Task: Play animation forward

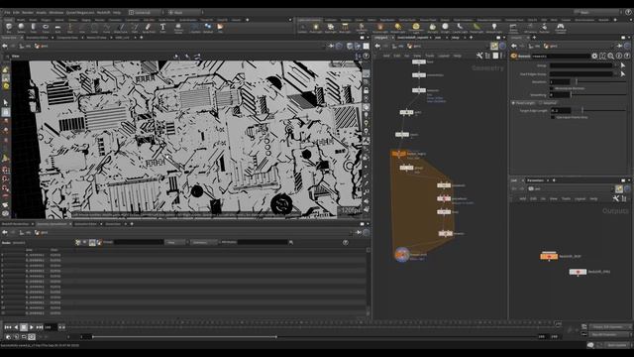Action: 31,327
